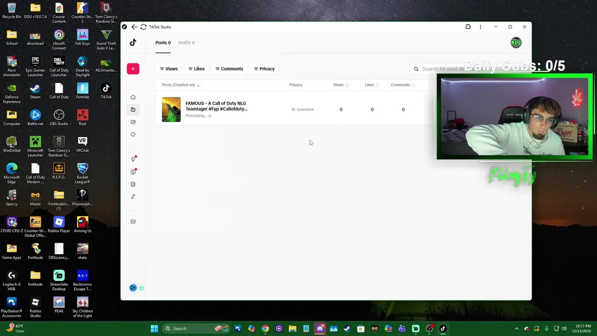
Task: Select the Posts folder icon in sidebar
Action: pyautogui.click(x=133, y=110)
